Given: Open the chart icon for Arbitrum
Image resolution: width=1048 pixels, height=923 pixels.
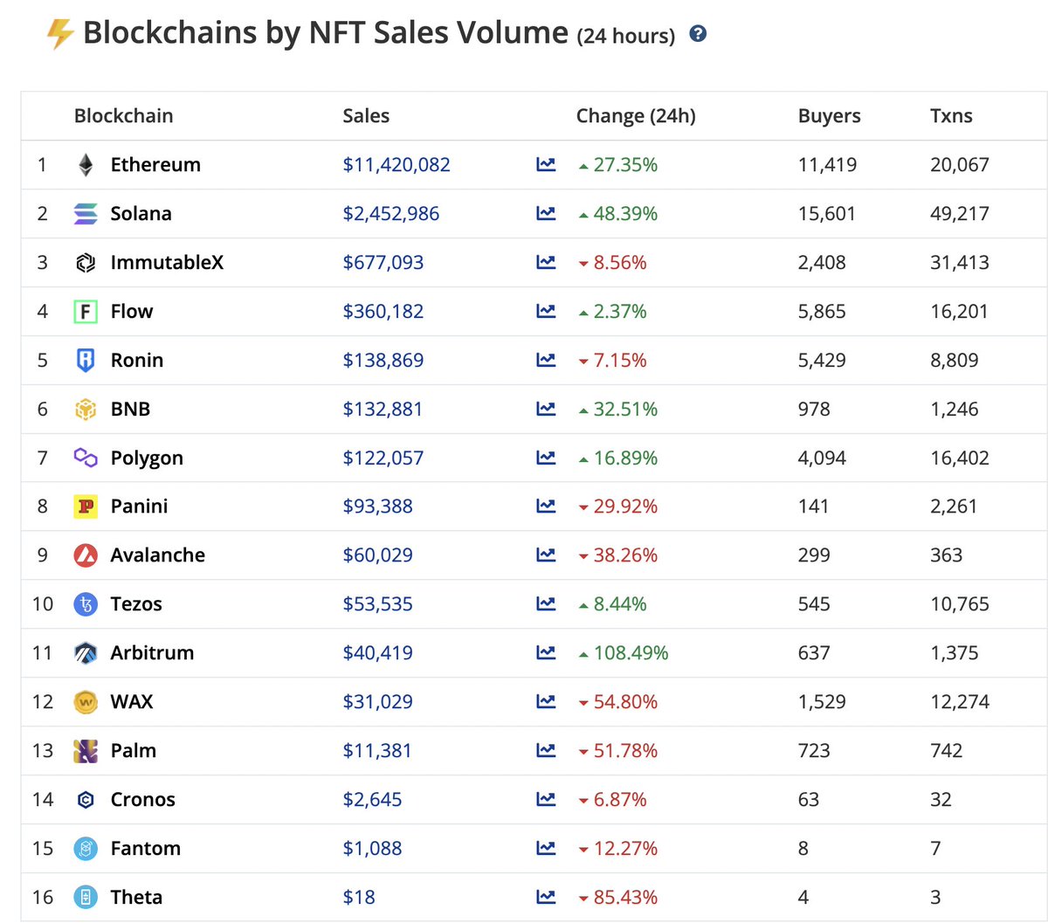Looking at the screenshot, I should [546, 652].
